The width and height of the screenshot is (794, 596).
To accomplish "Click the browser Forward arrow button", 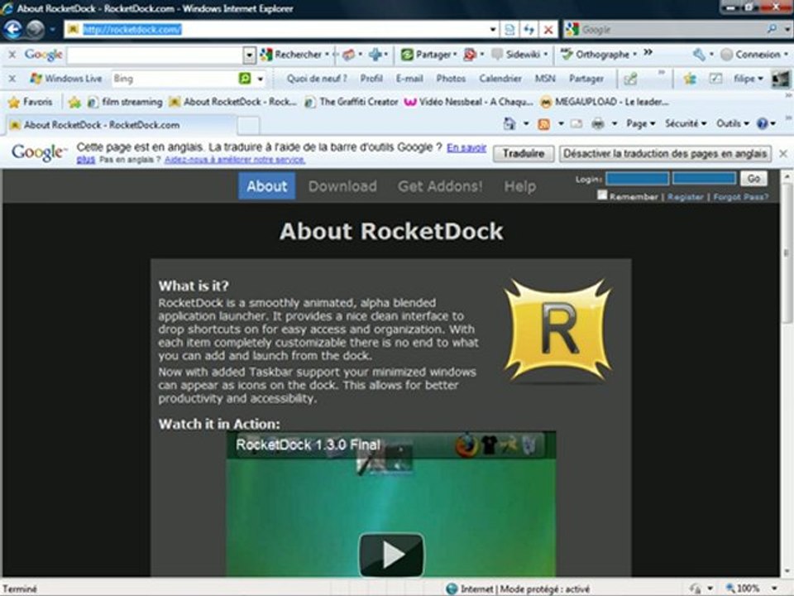I will (x=36, y=30).
